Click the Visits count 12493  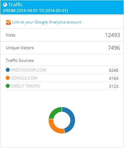click(113, 35)
